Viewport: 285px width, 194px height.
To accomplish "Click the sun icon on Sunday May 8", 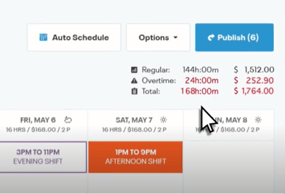I will point(258,120).
